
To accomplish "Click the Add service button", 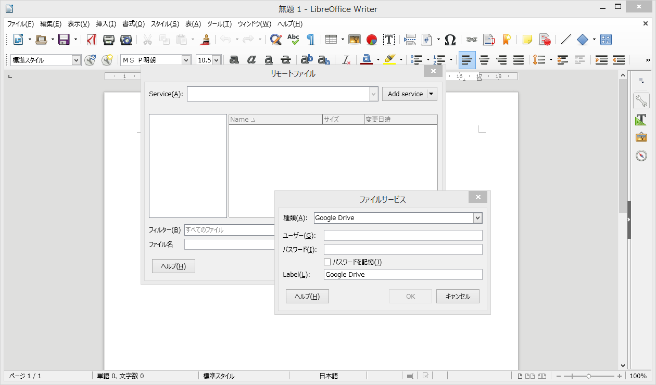I will pyautogui.click(x=405, y=94).
